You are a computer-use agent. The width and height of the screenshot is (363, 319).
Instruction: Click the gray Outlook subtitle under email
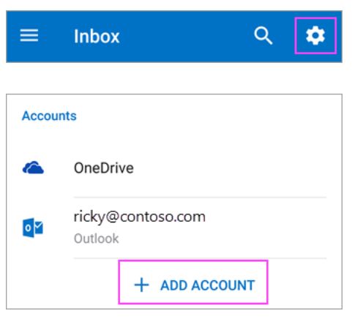[x=96, y=239]
